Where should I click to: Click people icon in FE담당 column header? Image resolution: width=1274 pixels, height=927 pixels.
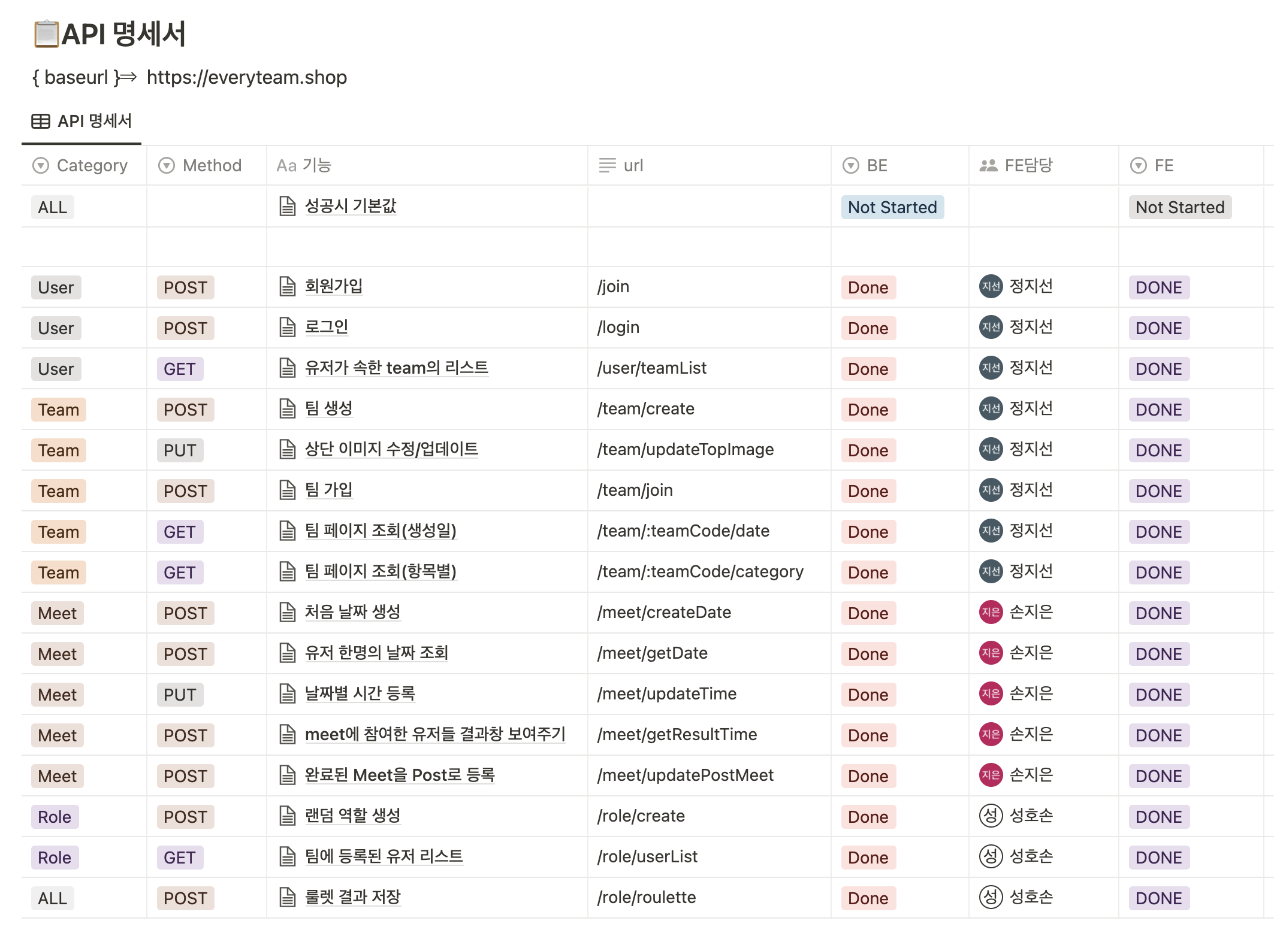coord(988,166)
